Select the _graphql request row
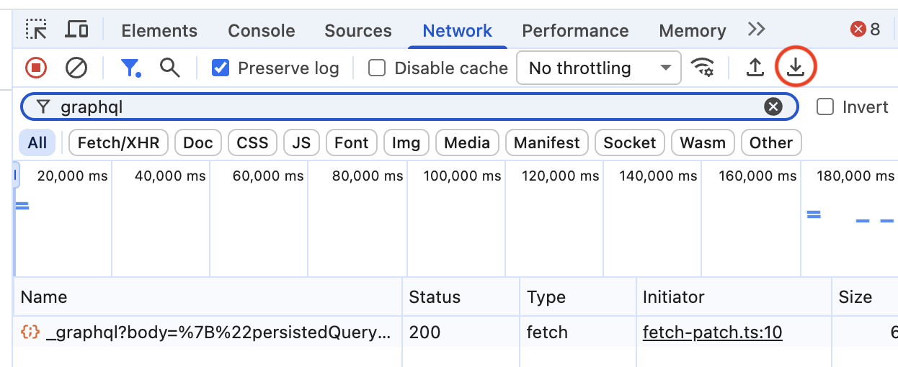Image resolution: width=898 pixels, height=367 pixels. [x=455, y=332]
